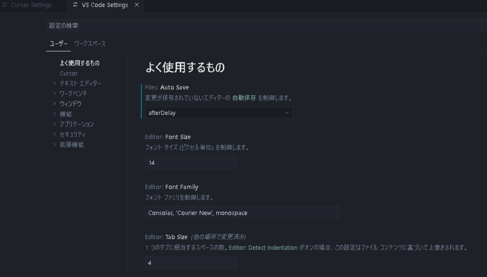
Task: Click the Font Size field showing 14
Action: pos(191,162)
